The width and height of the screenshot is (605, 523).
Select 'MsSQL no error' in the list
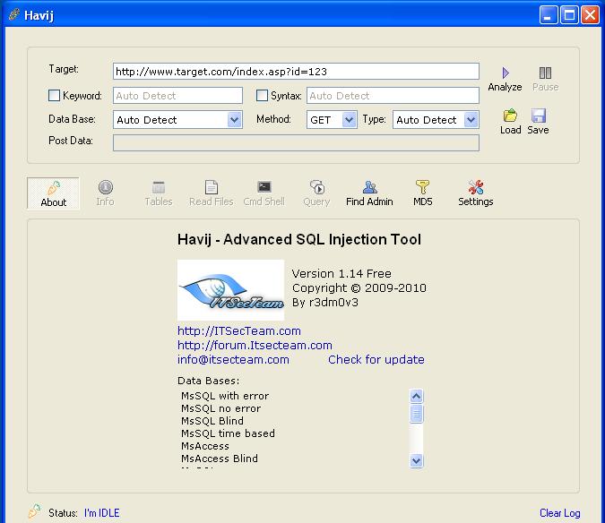(x=221, y=408)
